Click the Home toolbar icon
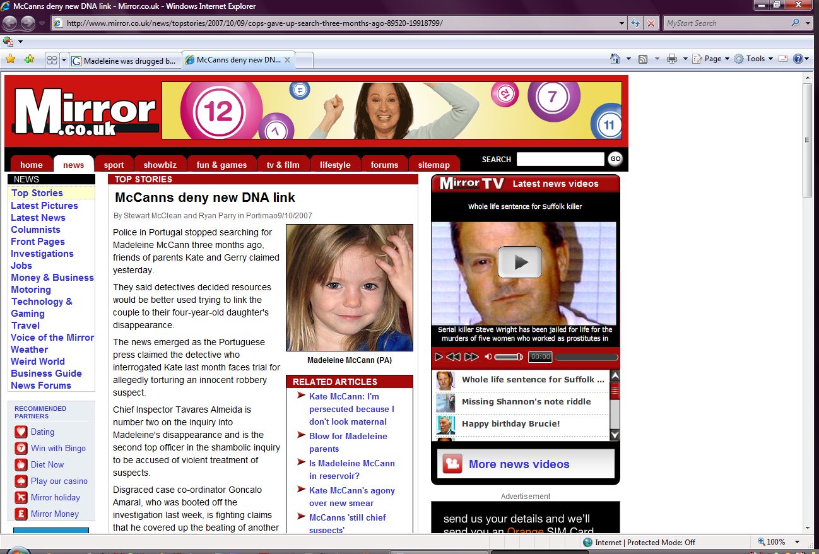Image resolution: width=819 pixels, height=554 pixels. tap(615, 59)
